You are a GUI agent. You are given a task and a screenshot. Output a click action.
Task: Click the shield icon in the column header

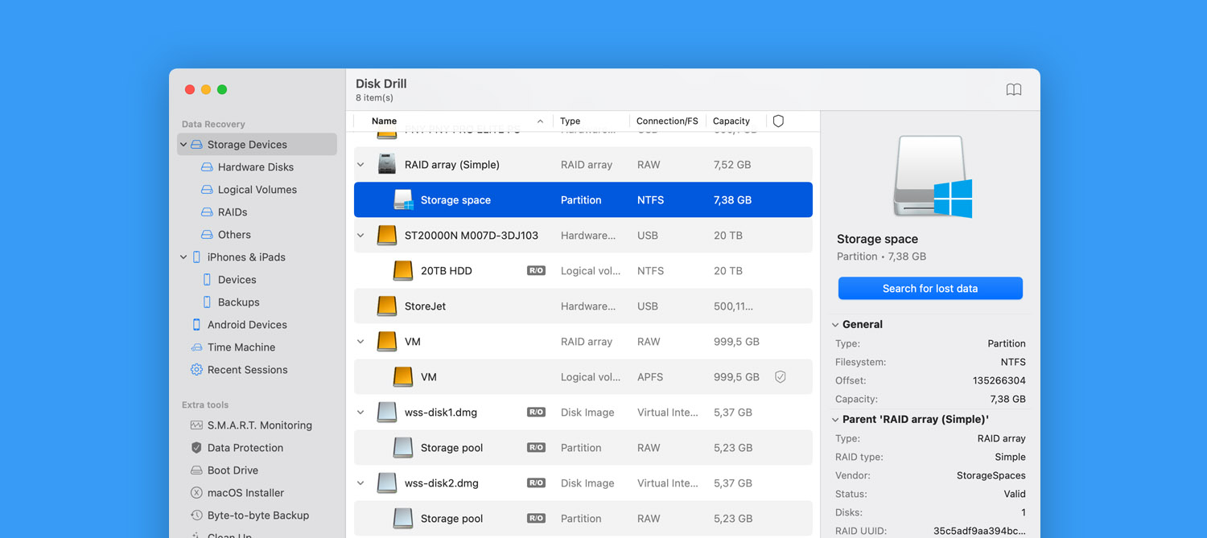(x=777, y=120)
